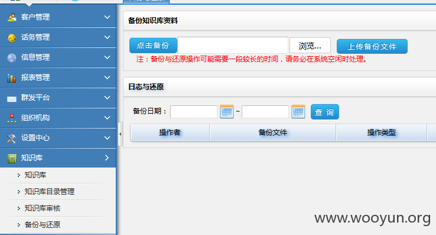Click the 备份知识库资料 panel title

coord(153,21)
